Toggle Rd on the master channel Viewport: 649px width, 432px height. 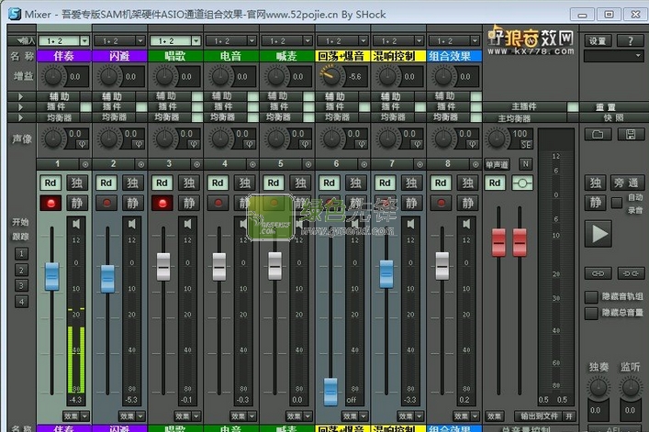[495, 183]
